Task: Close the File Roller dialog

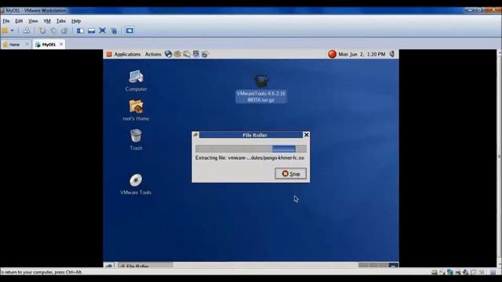Action: pyautogui.click(x=306, y=135)
